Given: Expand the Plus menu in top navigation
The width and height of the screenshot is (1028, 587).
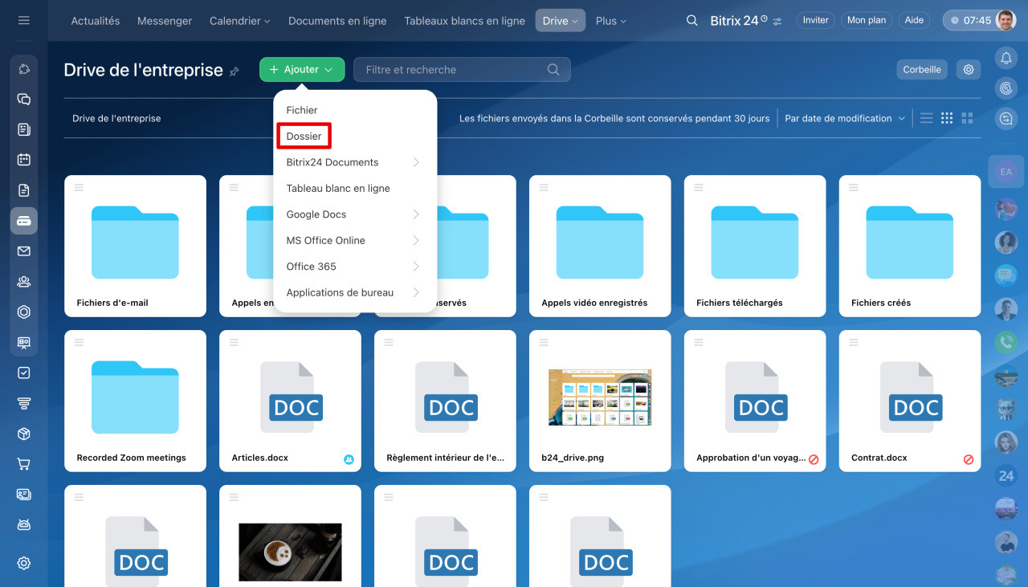Looking at the screenshot, I should coord(610,21).
